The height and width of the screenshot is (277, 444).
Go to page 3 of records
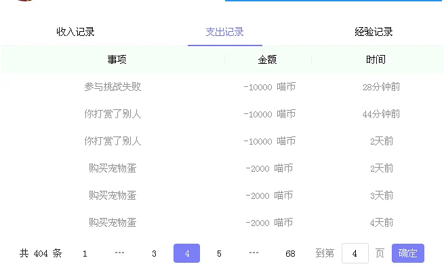click(154, 253)
